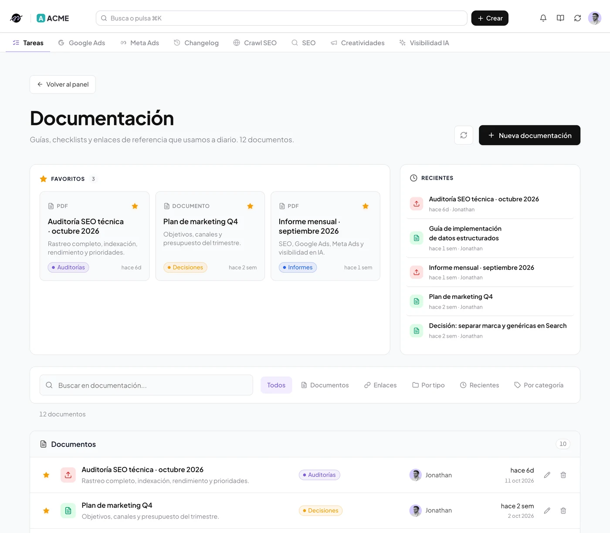Unfavorite the Auditoría SEO técnica card star
The width and height of the screenshot is (610, 533).
click(x=135, y=206)
